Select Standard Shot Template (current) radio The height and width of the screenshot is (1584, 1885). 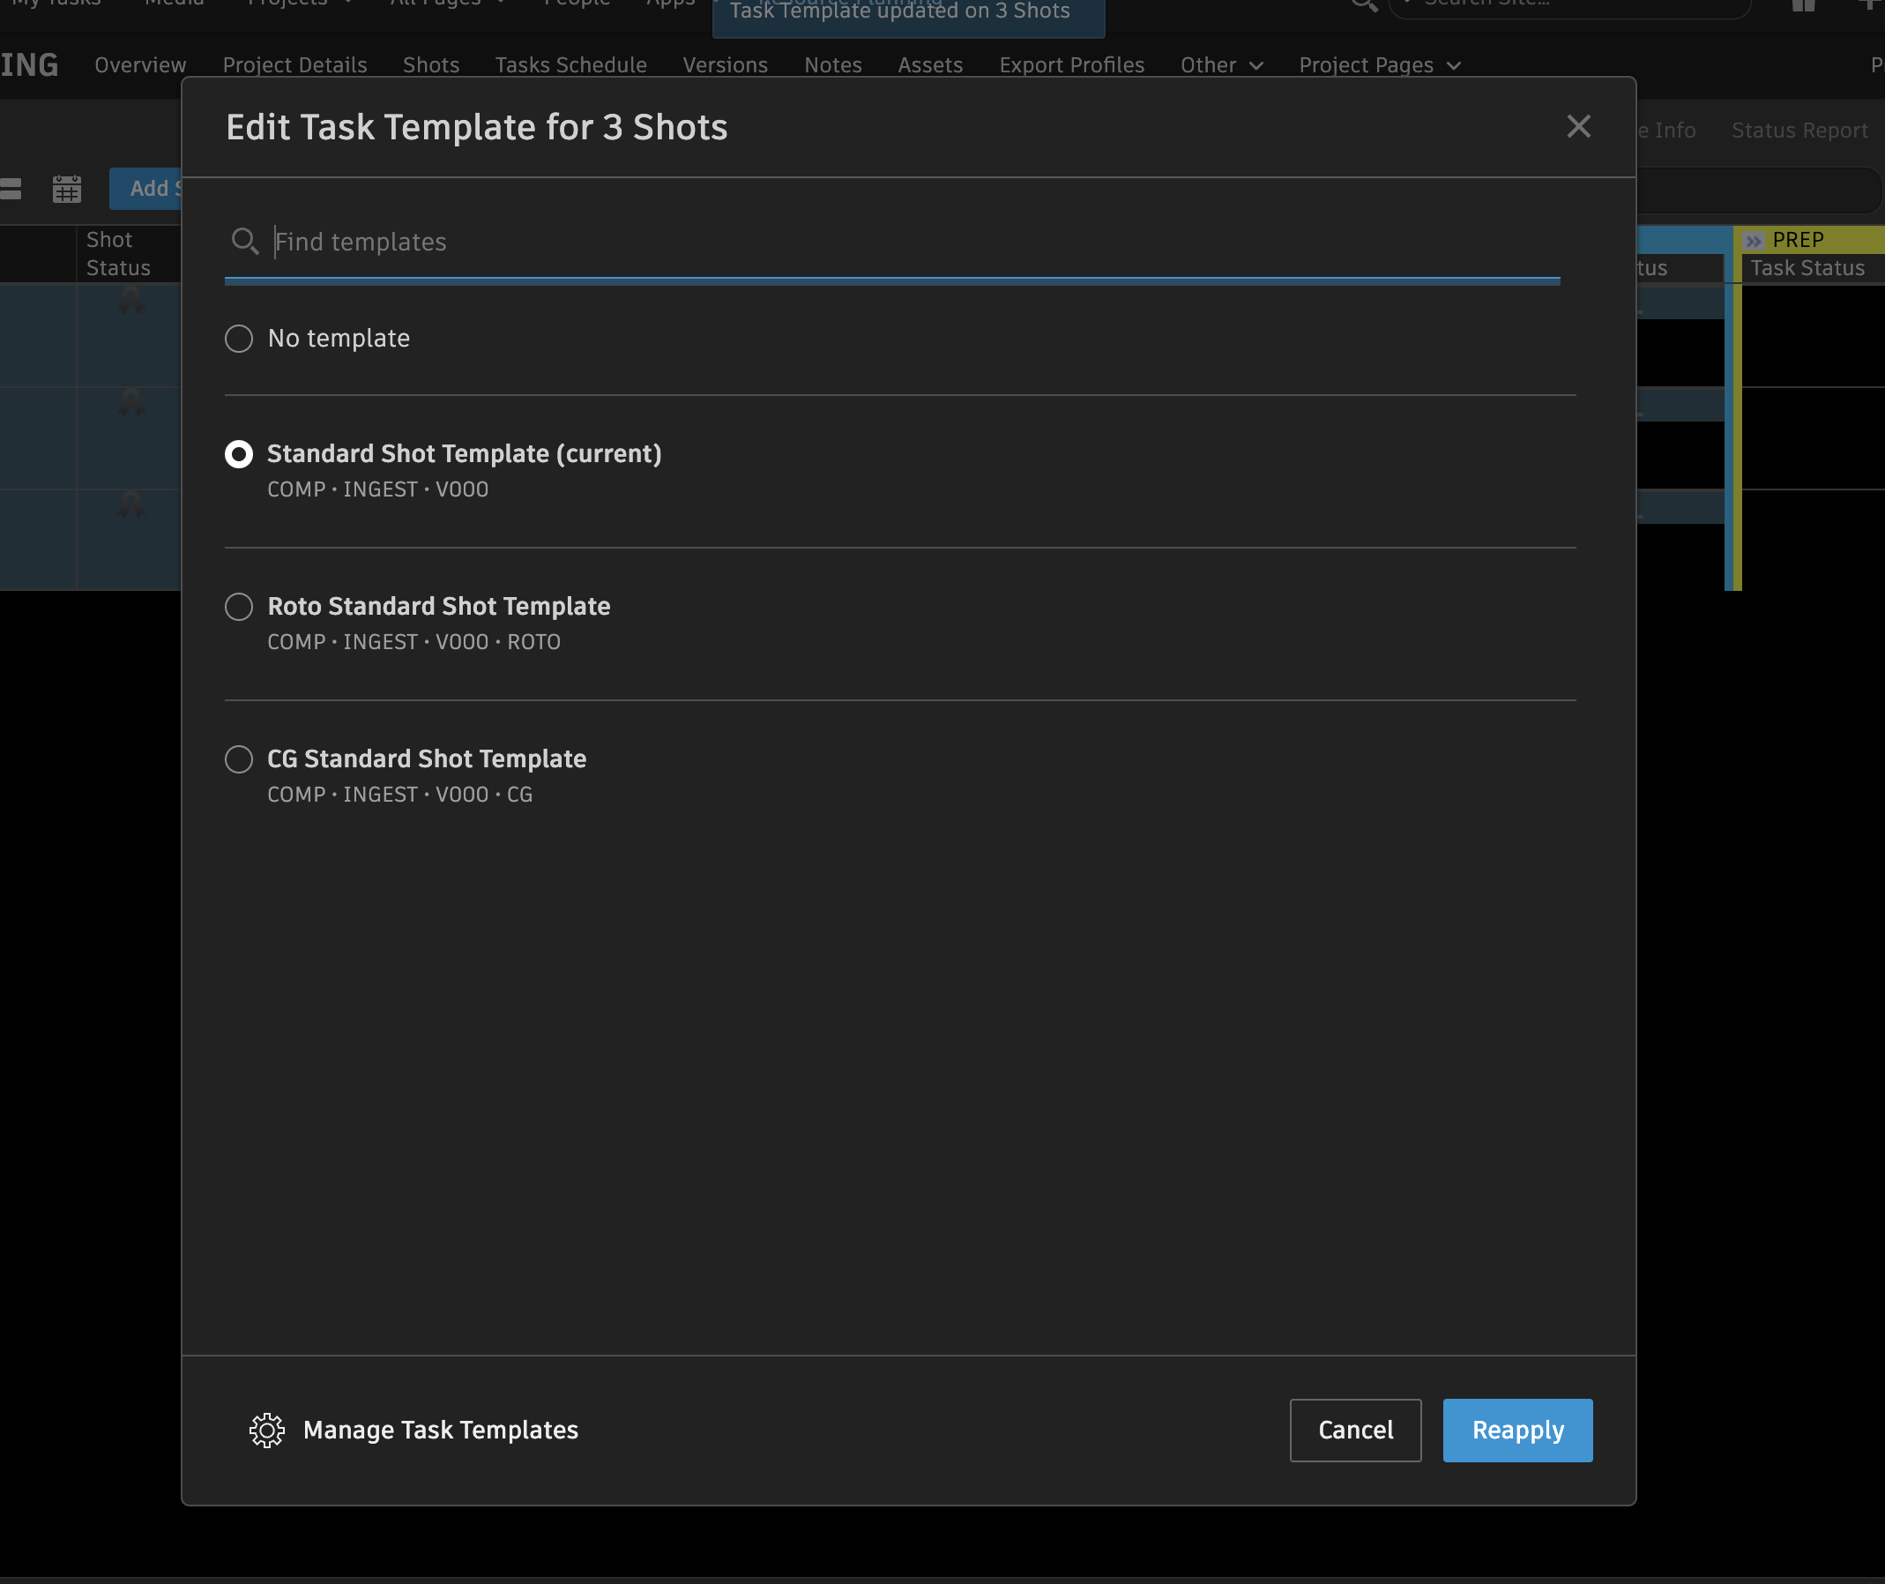pos(239,454)
